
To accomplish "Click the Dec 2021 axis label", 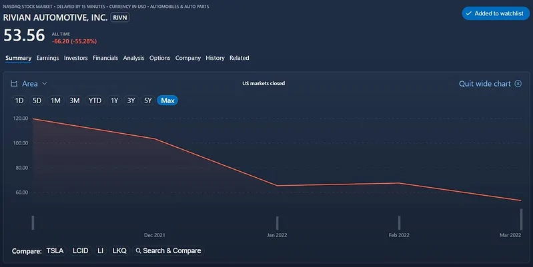I will click(154, 235).
